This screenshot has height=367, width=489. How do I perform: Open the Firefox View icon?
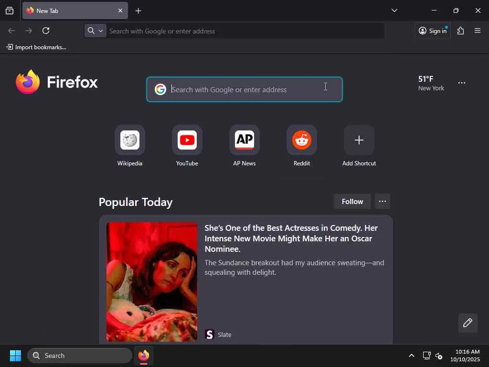click(10, 11)
